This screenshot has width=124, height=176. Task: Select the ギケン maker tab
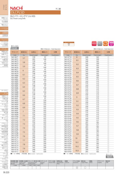[4, 140]
